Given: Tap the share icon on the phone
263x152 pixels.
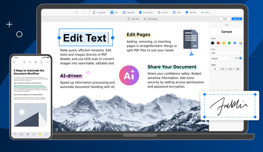Looking at the screenshot, I should [x=41, y=62].
